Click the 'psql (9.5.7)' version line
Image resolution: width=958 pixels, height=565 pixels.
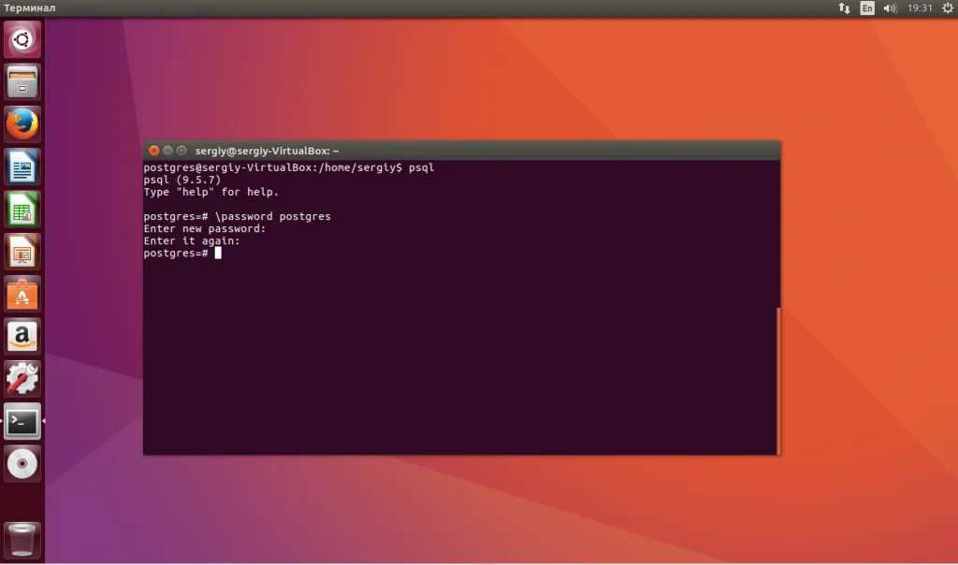pos(182,180)
